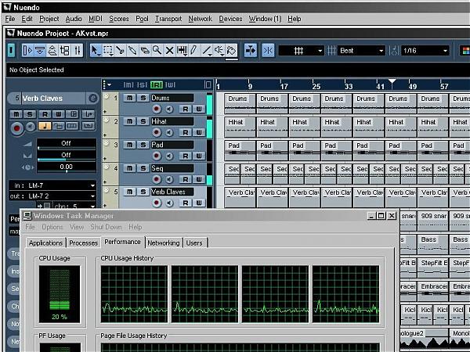Screen dimensions: 470x352
Task: Open channel settings 'e' button for Verb Claves
Action: [x=92, y=99]
